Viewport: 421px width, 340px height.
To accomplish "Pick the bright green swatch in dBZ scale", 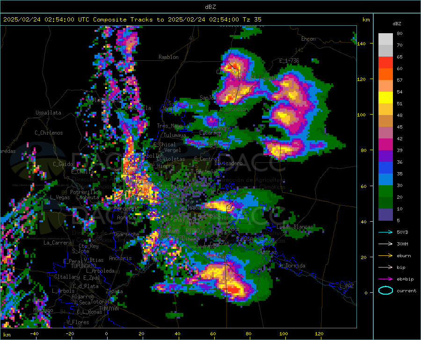I will [385, 191].
